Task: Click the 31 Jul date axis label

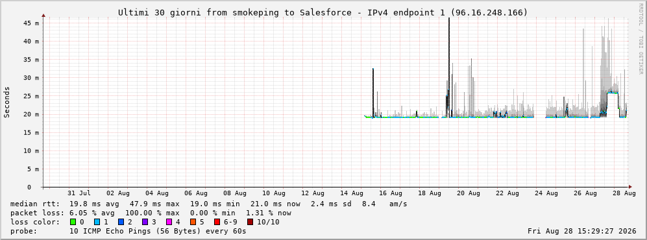Action: point(79,193)
